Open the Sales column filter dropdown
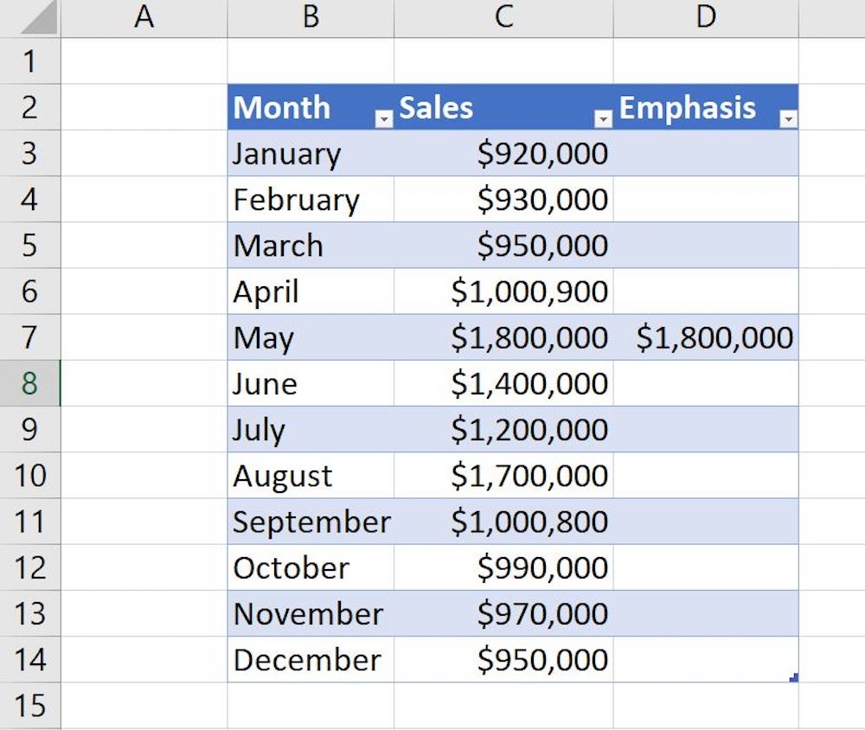This screenshot has width=865, height=730. pyautogui.click(x=602, y=118)
